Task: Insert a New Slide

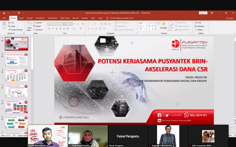Action: [x=29, y=26]
